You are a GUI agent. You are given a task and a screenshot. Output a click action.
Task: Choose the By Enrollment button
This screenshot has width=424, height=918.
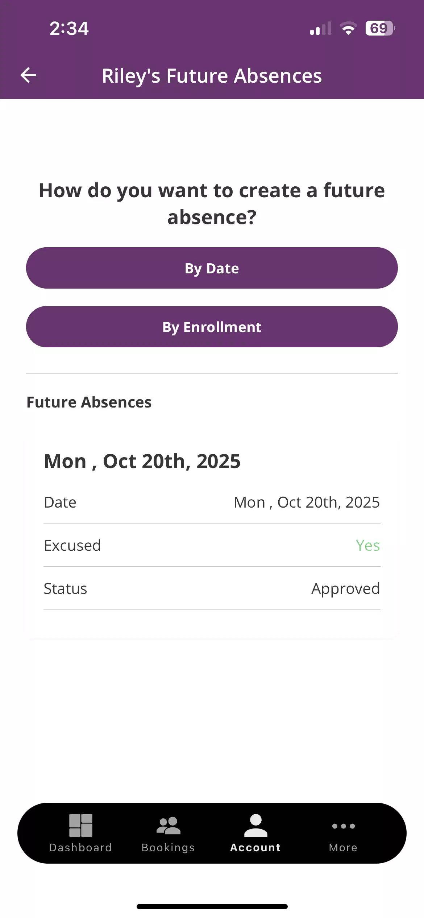[x=212, y=327]
